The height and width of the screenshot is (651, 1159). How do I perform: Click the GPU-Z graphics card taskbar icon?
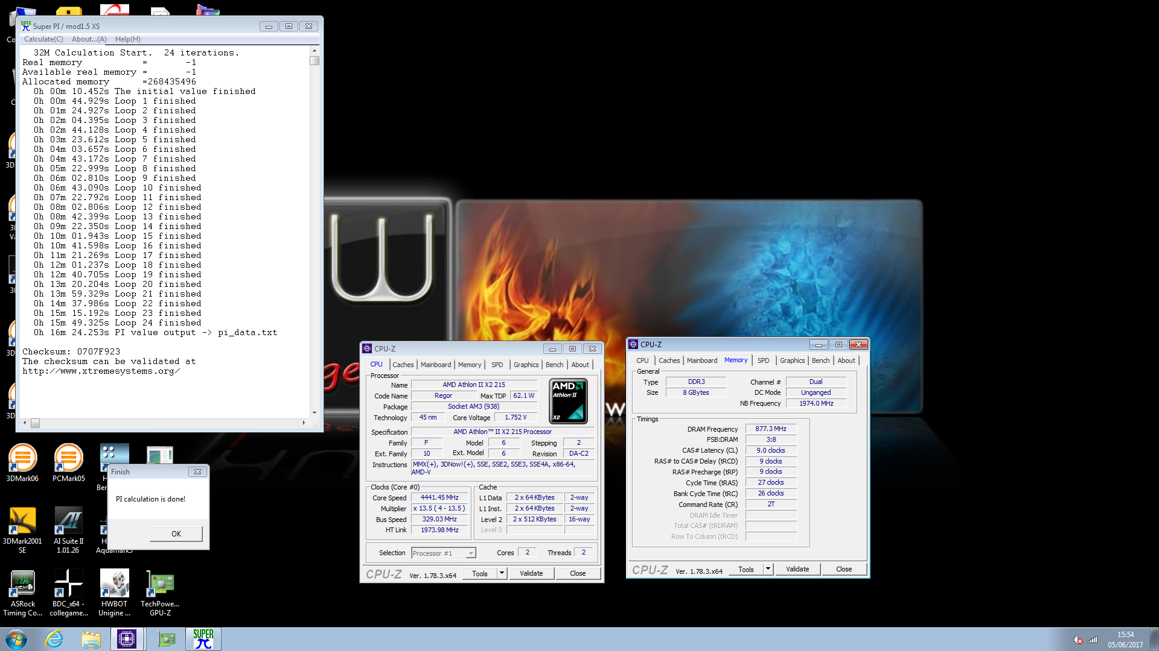pos(166,639)
